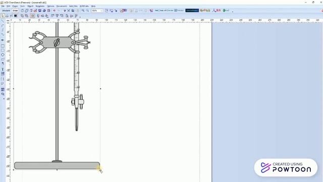Click the Print icon
The height and width of the screenshot is (182, 323).
coord(44,11)
